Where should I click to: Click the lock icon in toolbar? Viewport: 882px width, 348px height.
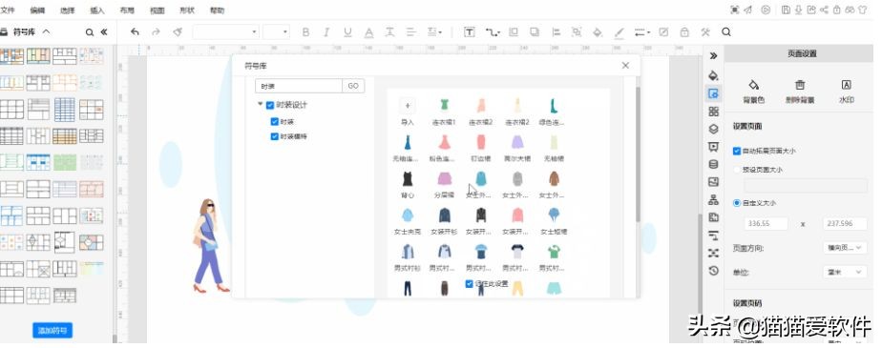[x=684, y=32]
